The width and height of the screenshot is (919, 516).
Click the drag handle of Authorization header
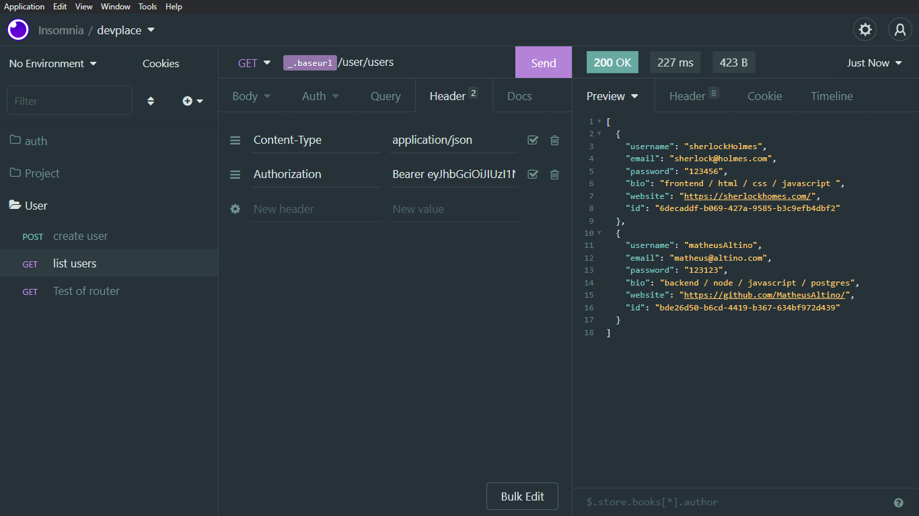235,175
